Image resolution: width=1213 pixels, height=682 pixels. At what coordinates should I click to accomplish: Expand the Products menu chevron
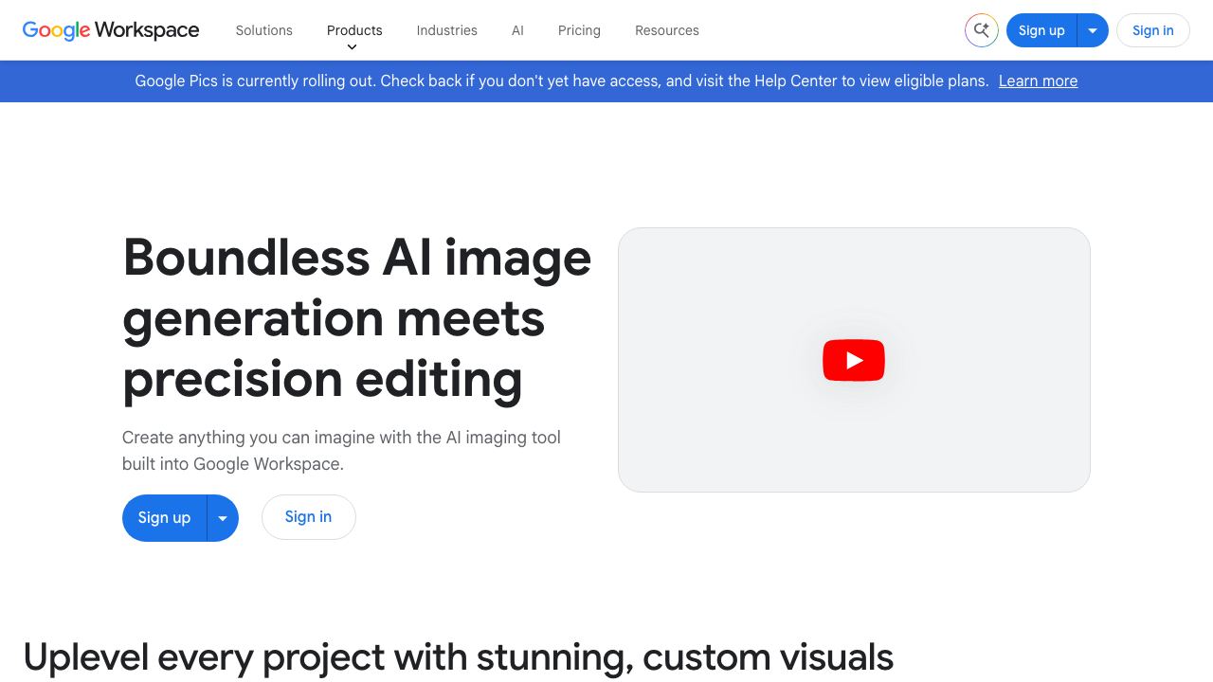[353, 46]
